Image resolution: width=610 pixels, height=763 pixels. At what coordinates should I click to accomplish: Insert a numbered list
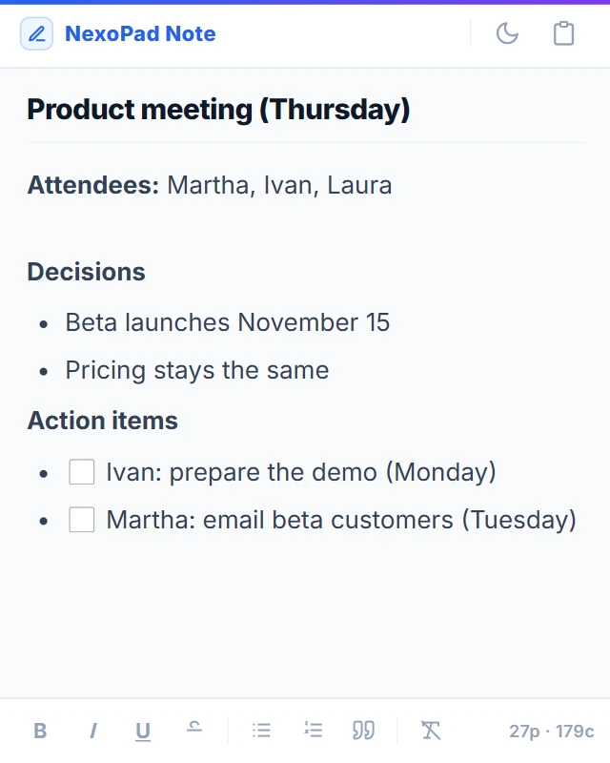[313, 731]
